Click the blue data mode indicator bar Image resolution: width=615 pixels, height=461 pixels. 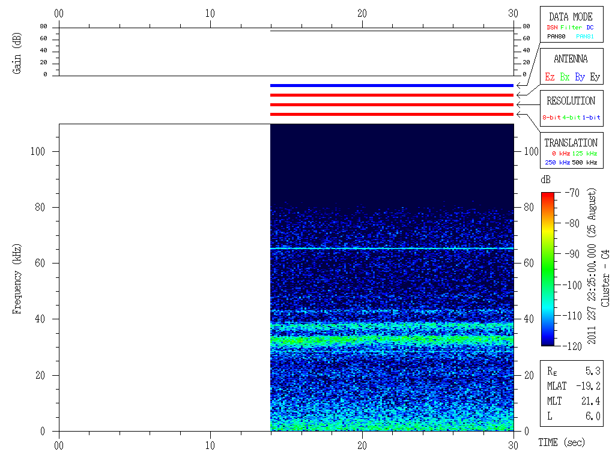pyautogui.click(x=392, y=85)
